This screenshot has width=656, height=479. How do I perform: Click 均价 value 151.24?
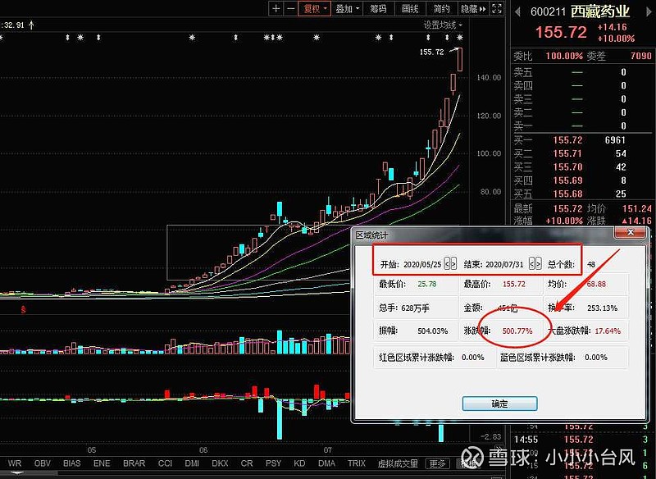click(x=637, y=208)
